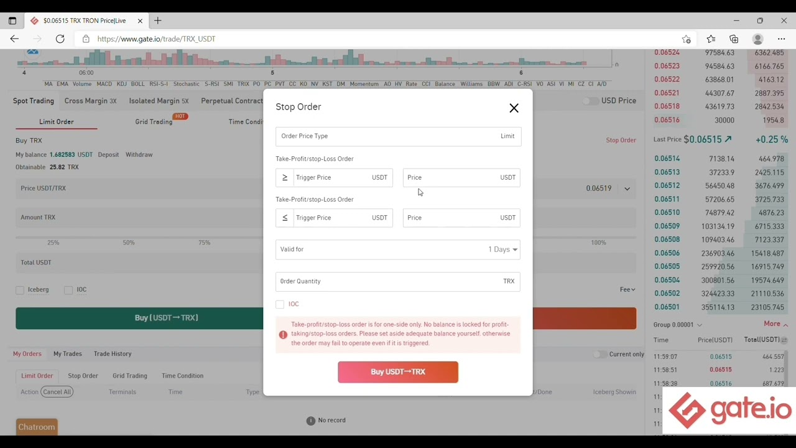Viewport: 796px width, 448px height.
Task: Check the Iceberg option
Action: pos(20,290)
